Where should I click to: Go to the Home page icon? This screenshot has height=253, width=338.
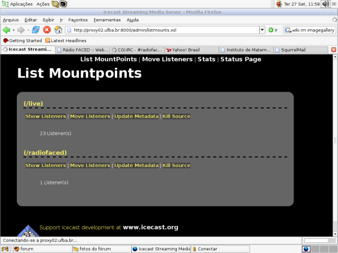point(58,30)
